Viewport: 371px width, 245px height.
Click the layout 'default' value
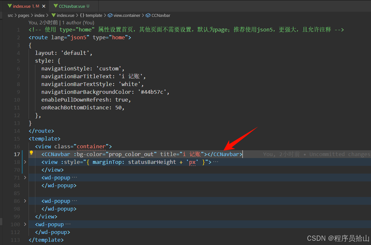(75, 53)
